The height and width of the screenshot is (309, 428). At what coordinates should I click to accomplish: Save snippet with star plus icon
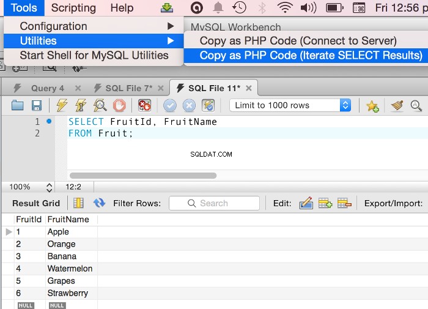(372, 106)
